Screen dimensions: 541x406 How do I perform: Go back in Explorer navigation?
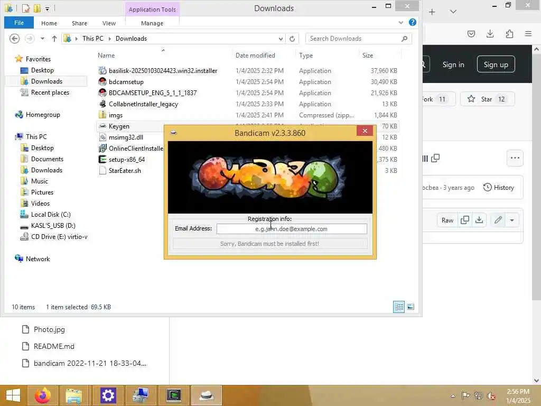coord(14,38)
